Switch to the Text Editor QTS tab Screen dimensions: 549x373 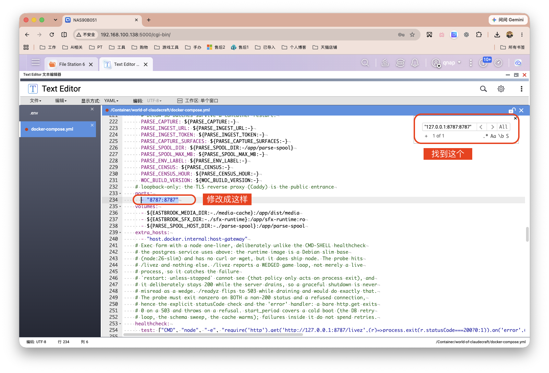click(x=126, y=64)
